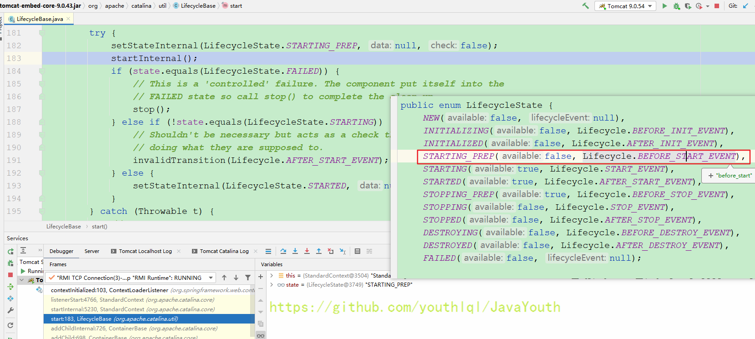This screenshot has width=755, height=339.
Task: Click the green Run button in top toolbar
Action: click(x=664, y=6)
